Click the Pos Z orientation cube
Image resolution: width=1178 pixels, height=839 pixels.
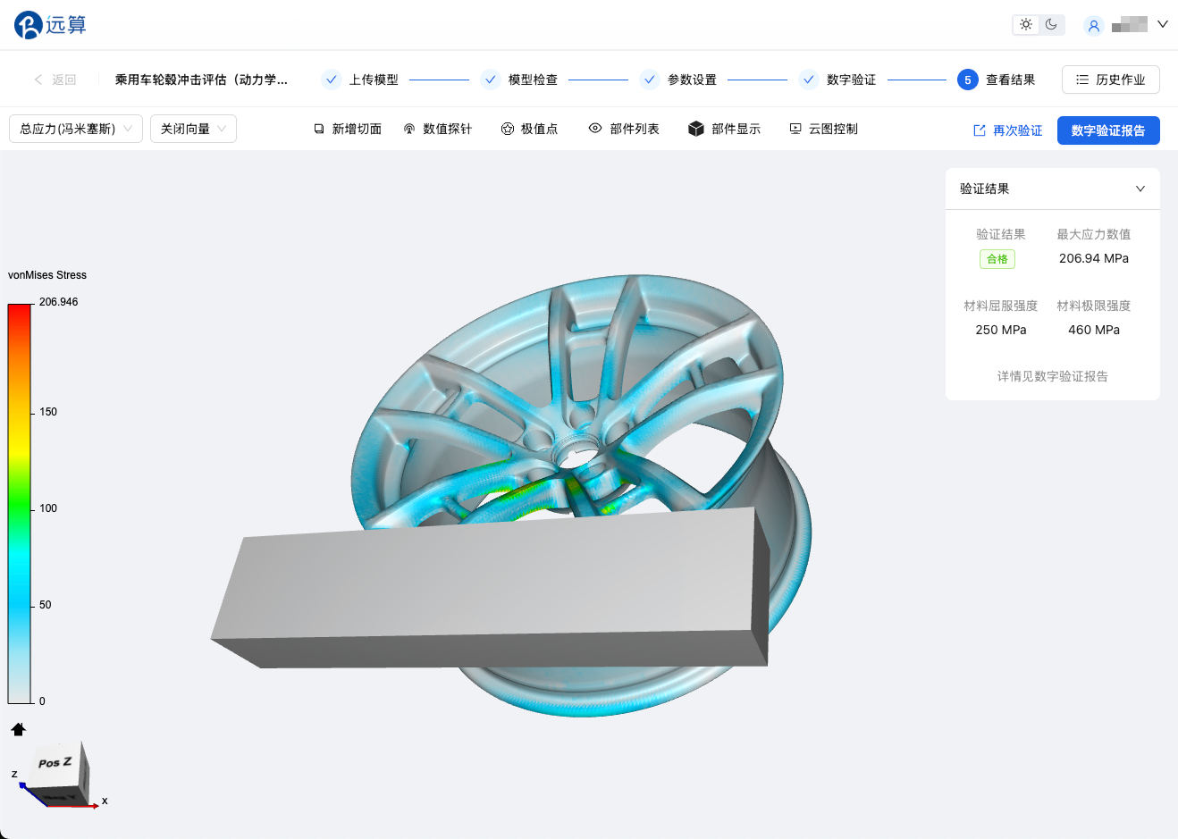(x=60, y=770)
